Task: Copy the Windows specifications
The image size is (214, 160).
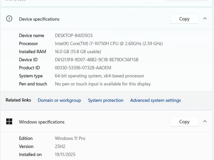Action: (184, 122)
